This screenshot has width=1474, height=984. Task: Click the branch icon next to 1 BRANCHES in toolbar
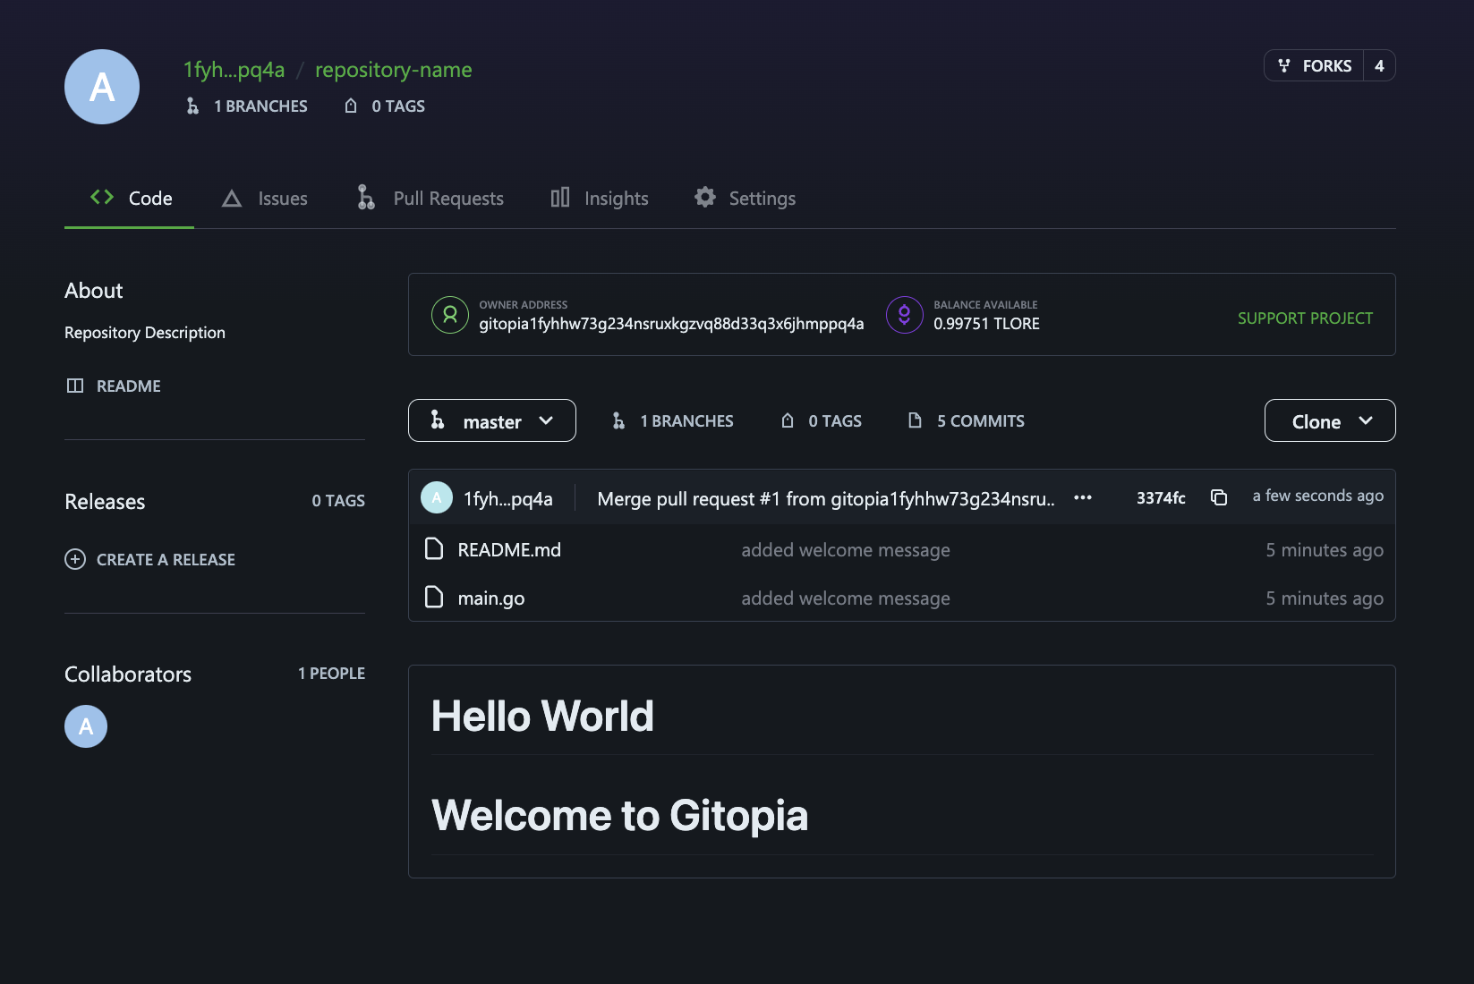[618, 420]
